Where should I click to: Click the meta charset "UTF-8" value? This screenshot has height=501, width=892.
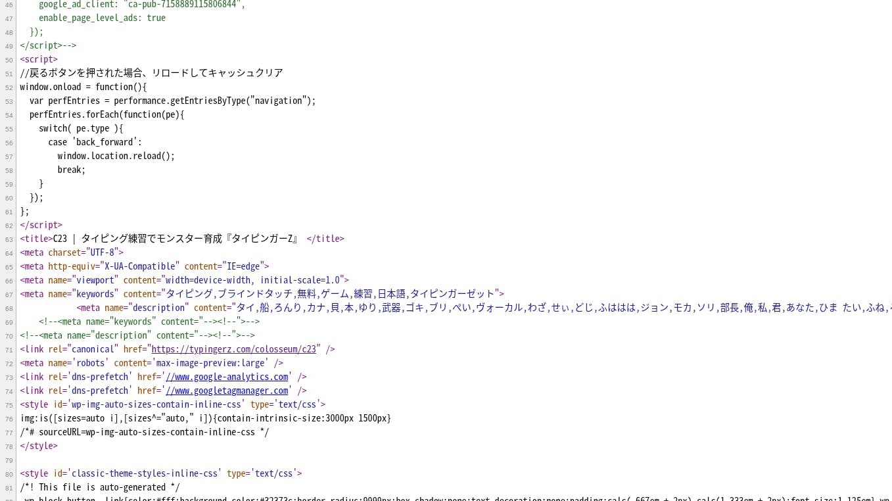[102, 252]
